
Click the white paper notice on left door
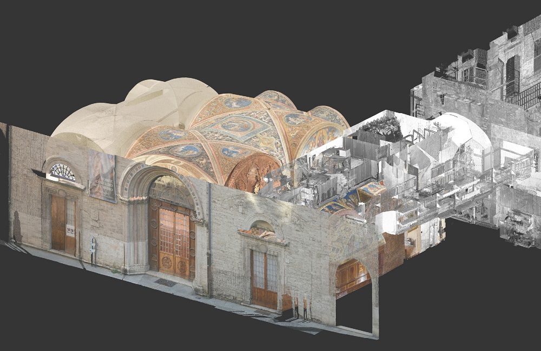(70, 230)
